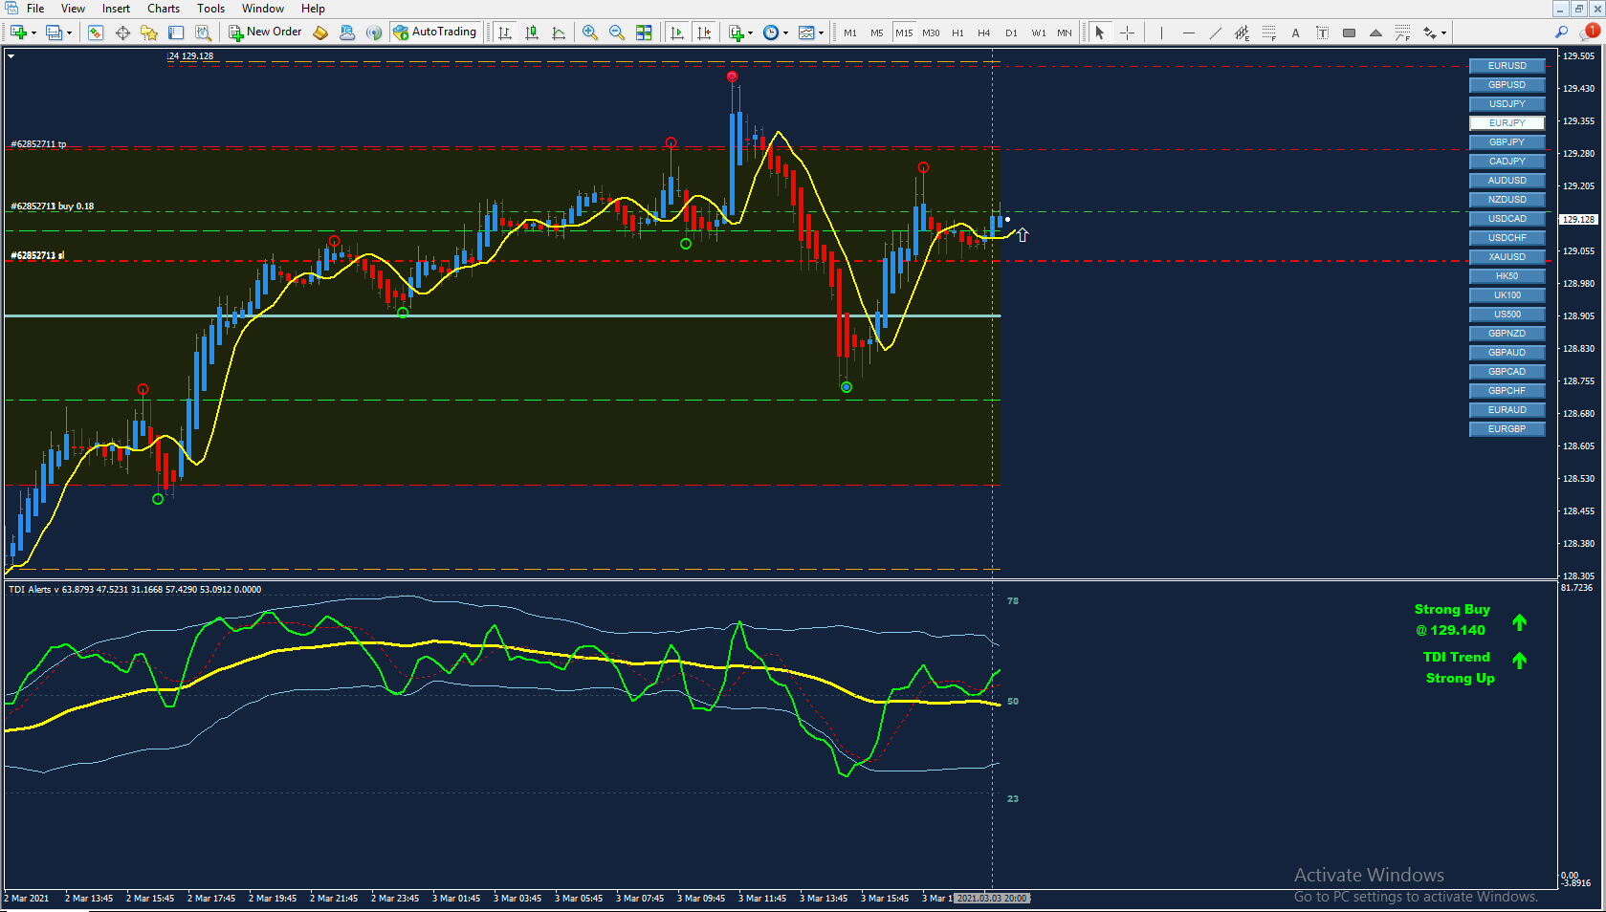
Task: Open the Insert menu
Action: coord(116,9)
